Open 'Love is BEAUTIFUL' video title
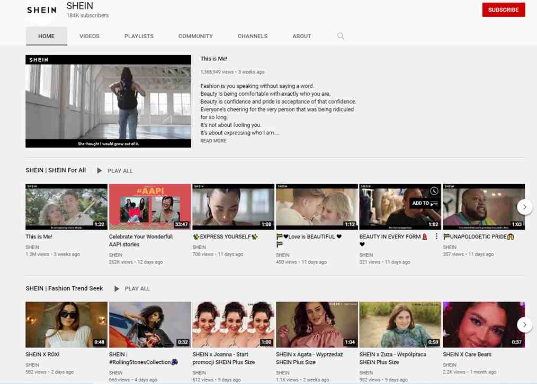Screen dimensions: 537x384 point(309,240)
